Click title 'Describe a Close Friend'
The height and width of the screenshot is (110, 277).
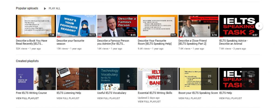pyautogui.click(x=193, y=42)
